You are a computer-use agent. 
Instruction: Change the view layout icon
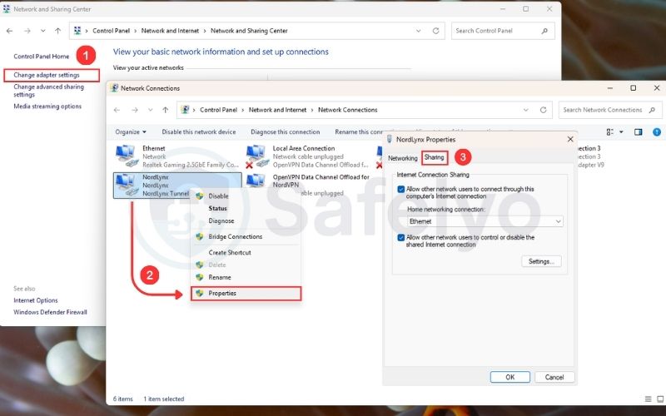(610, 132)
